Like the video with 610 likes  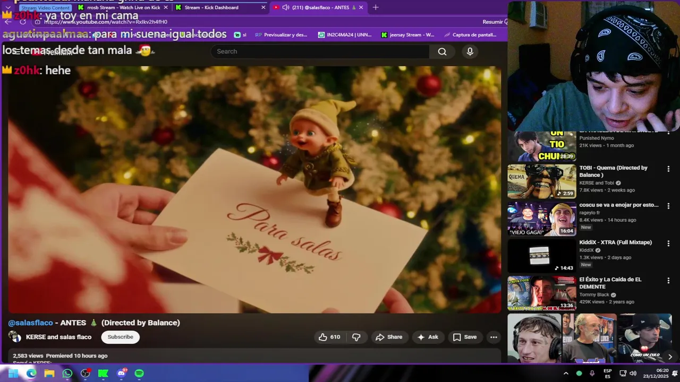pyautogui.click(x=329, y=337)
